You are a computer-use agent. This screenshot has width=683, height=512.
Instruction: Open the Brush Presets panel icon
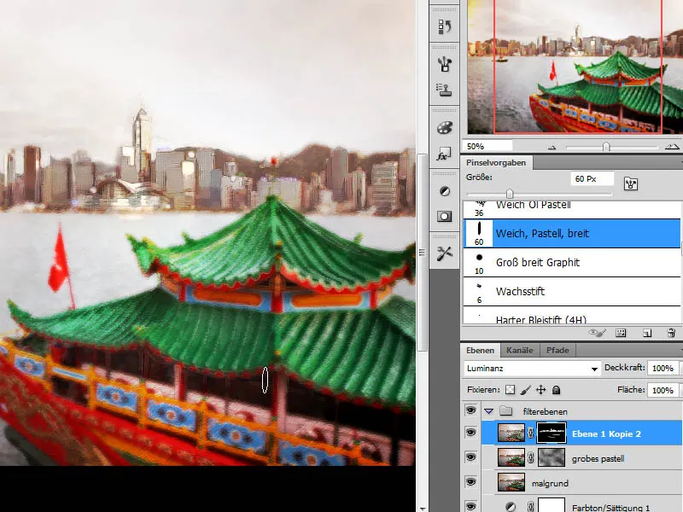[444, 64]
